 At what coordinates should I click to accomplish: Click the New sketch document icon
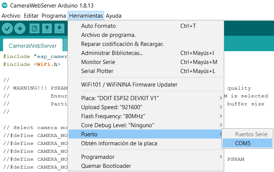pos(35,28)
